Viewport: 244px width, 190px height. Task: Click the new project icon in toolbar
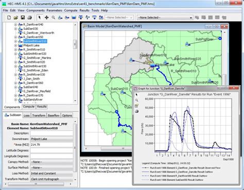click(9, 17)
